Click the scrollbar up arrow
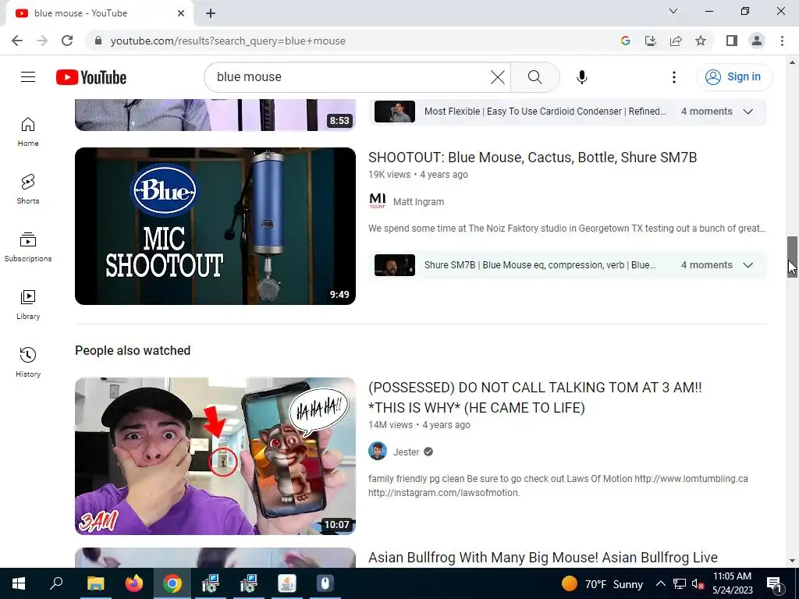The width and height of the screenshot is (799, 599). pos(792,62)
